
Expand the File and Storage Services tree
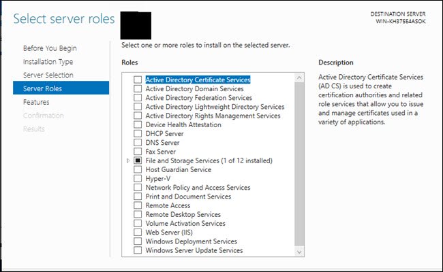point(129,160)
